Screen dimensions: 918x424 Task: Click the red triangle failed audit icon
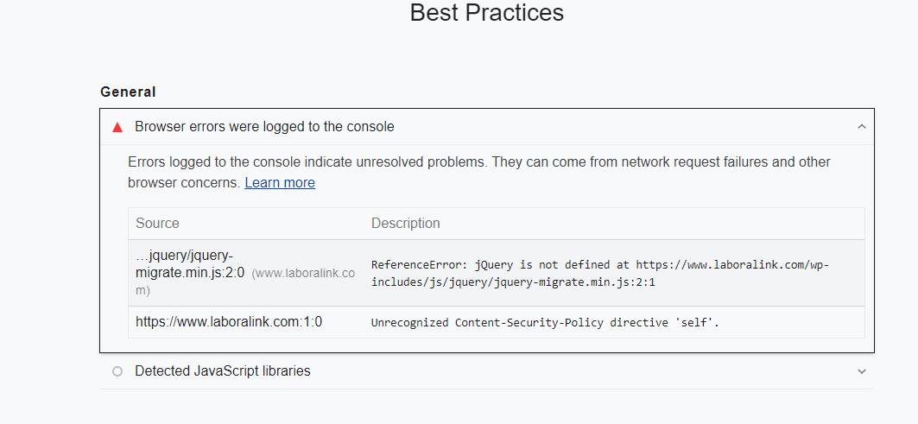coord(117,127)
